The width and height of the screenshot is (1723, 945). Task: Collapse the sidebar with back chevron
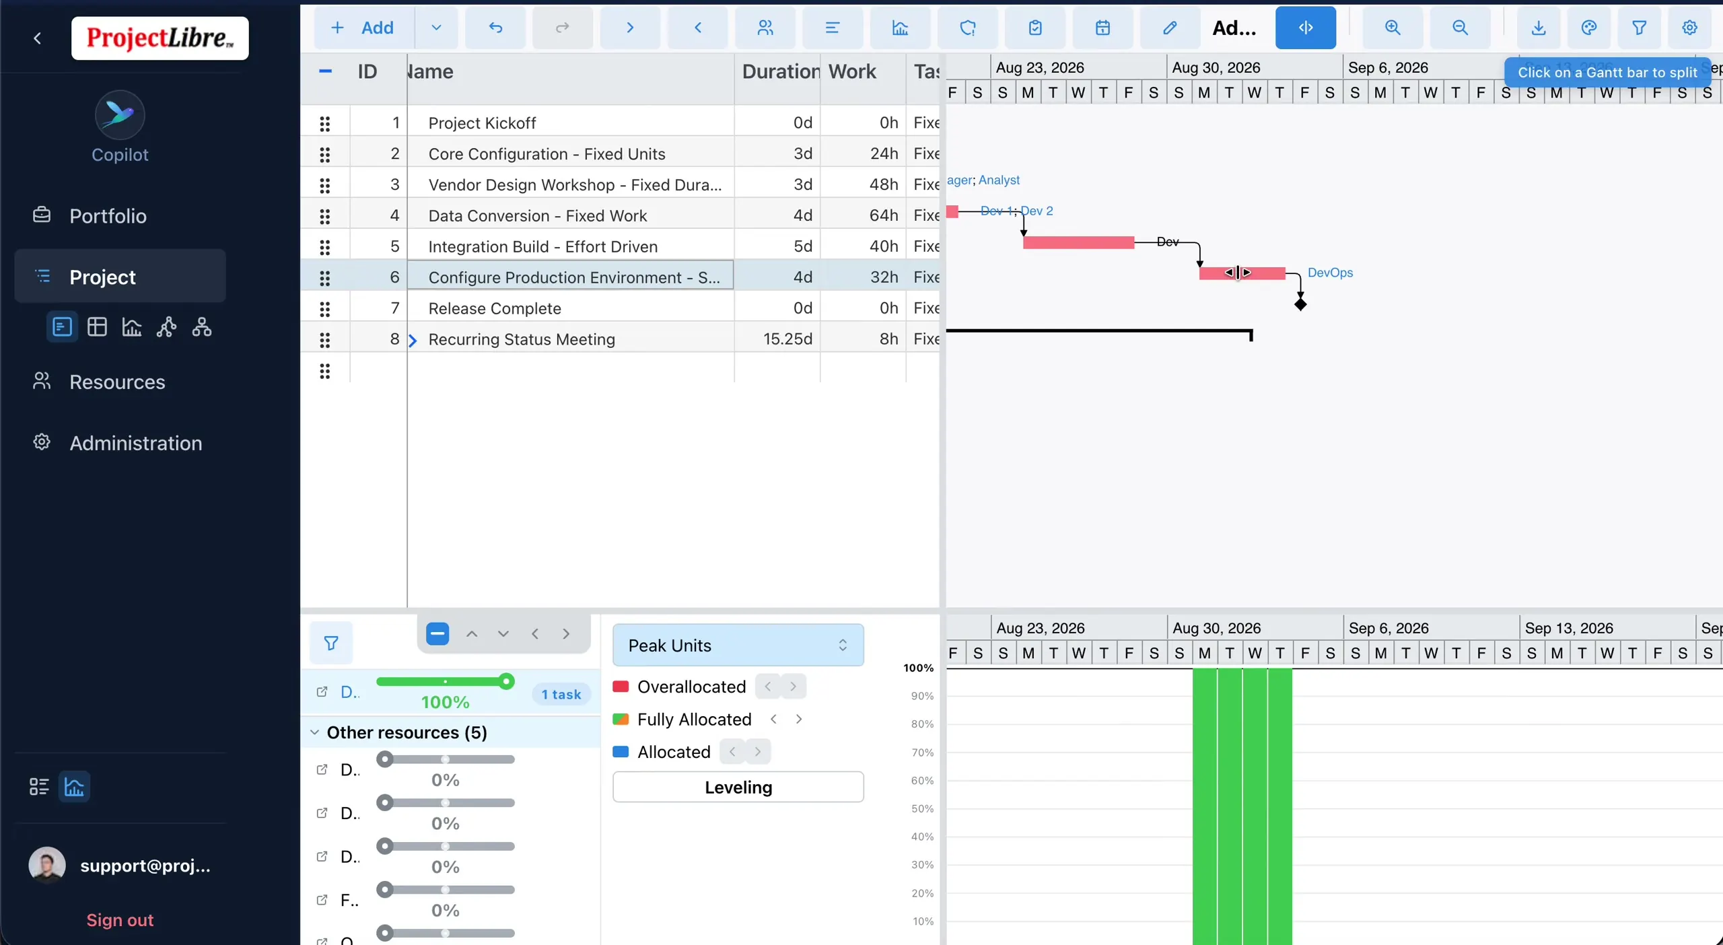38,38
